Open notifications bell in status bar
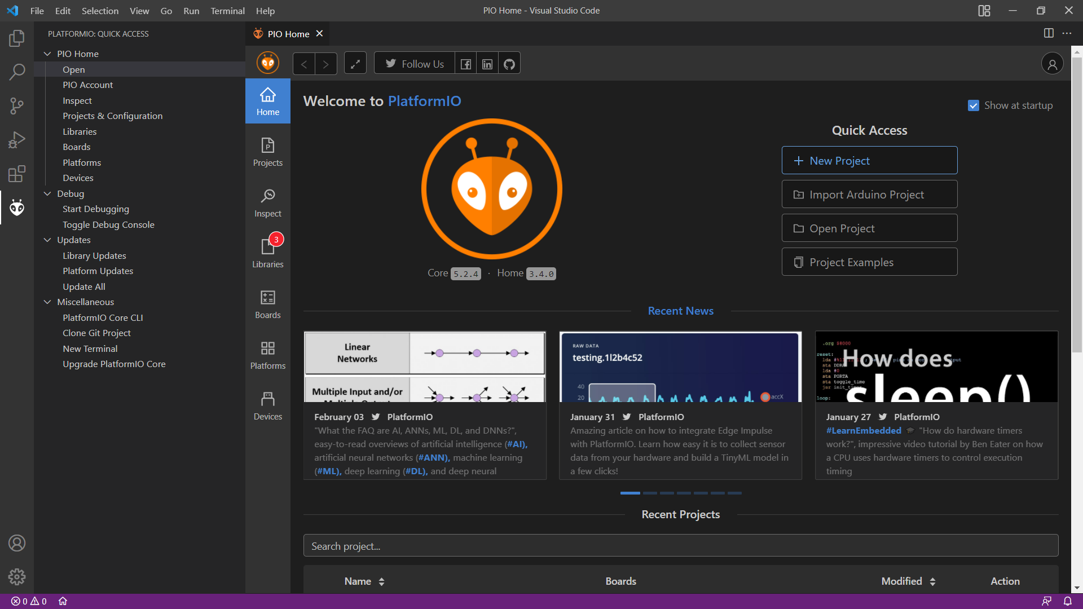The image size is (1083, 609). click(x=1068, y=601)
